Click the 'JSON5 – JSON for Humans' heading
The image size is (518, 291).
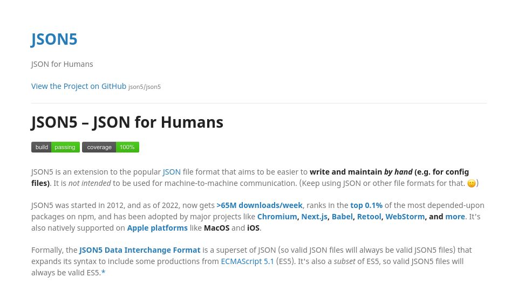127,122
